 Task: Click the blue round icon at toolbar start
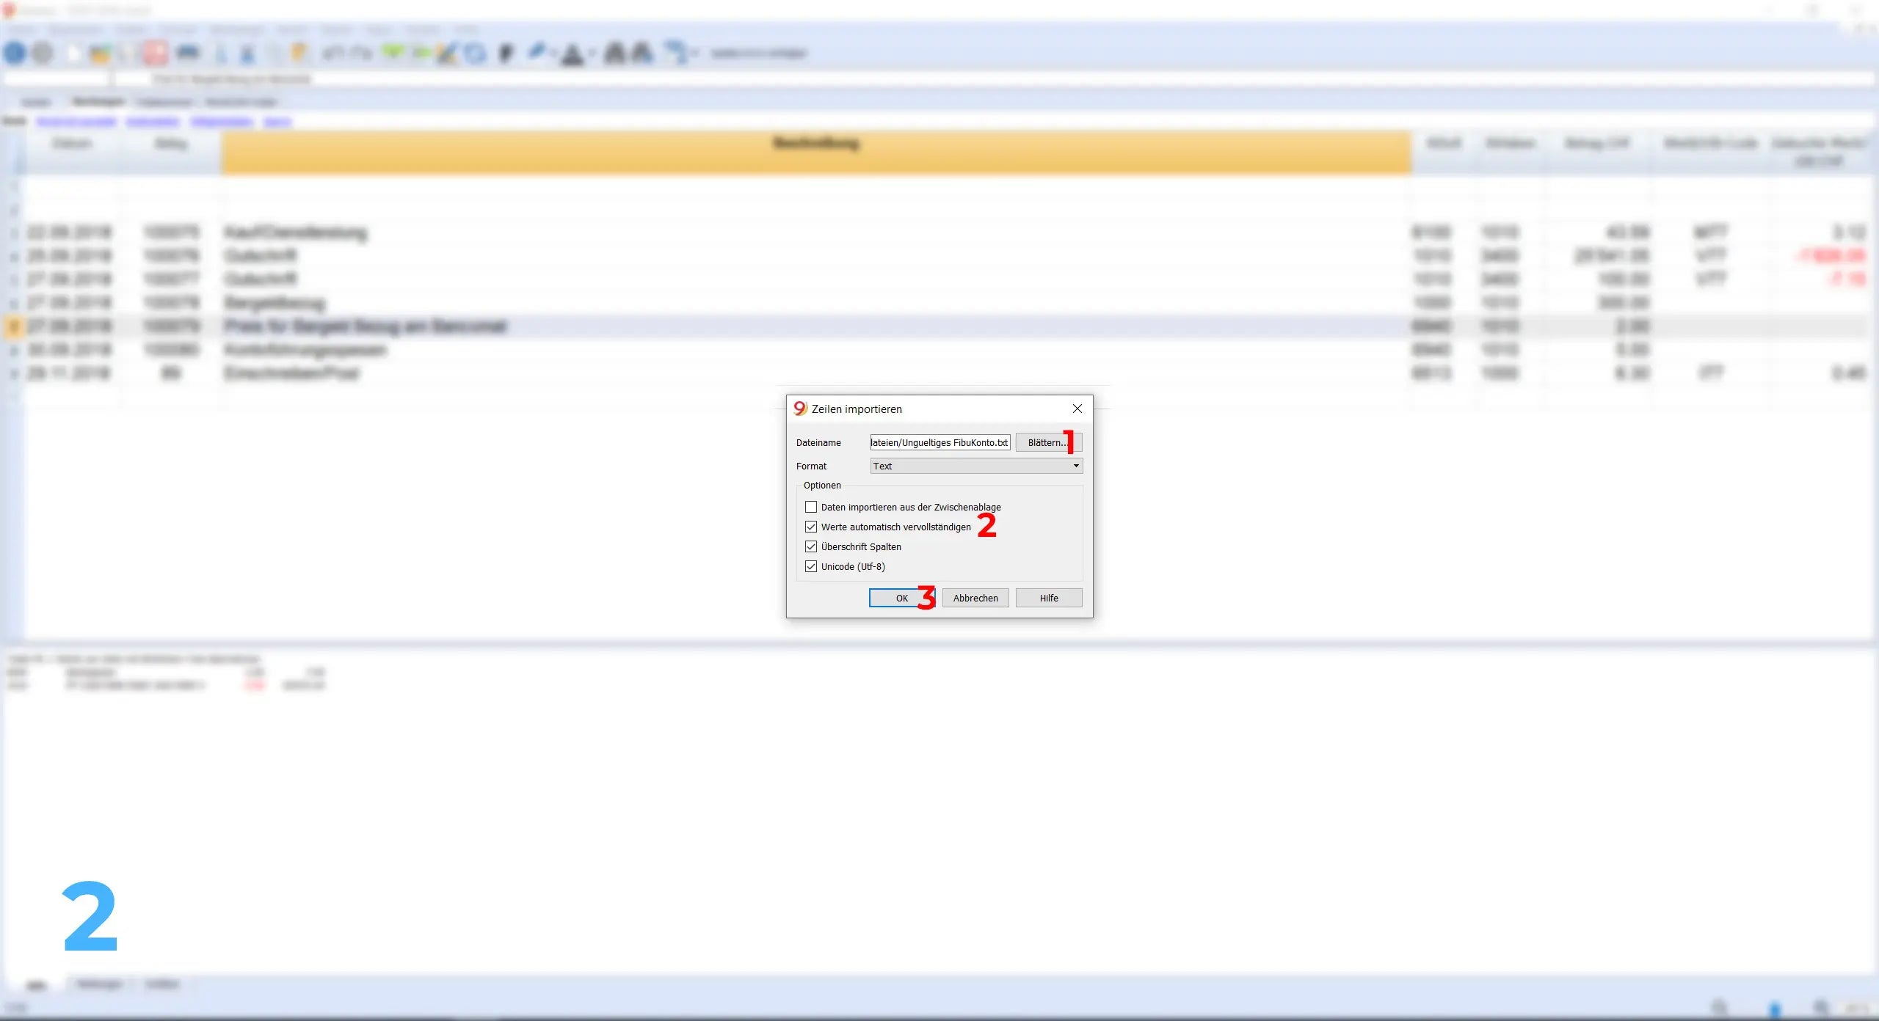[x=15, y=53]
